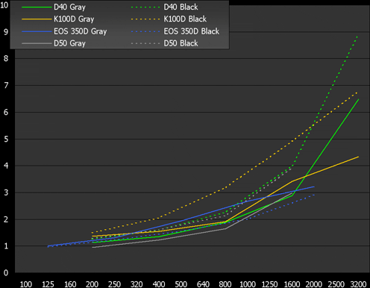Click the x-axis label 1250
The image size is (370, 288).
(269, 284)
